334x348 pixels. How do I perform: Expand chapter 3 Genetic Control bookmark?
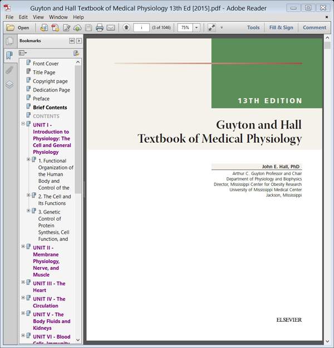[x=28, y=211]
